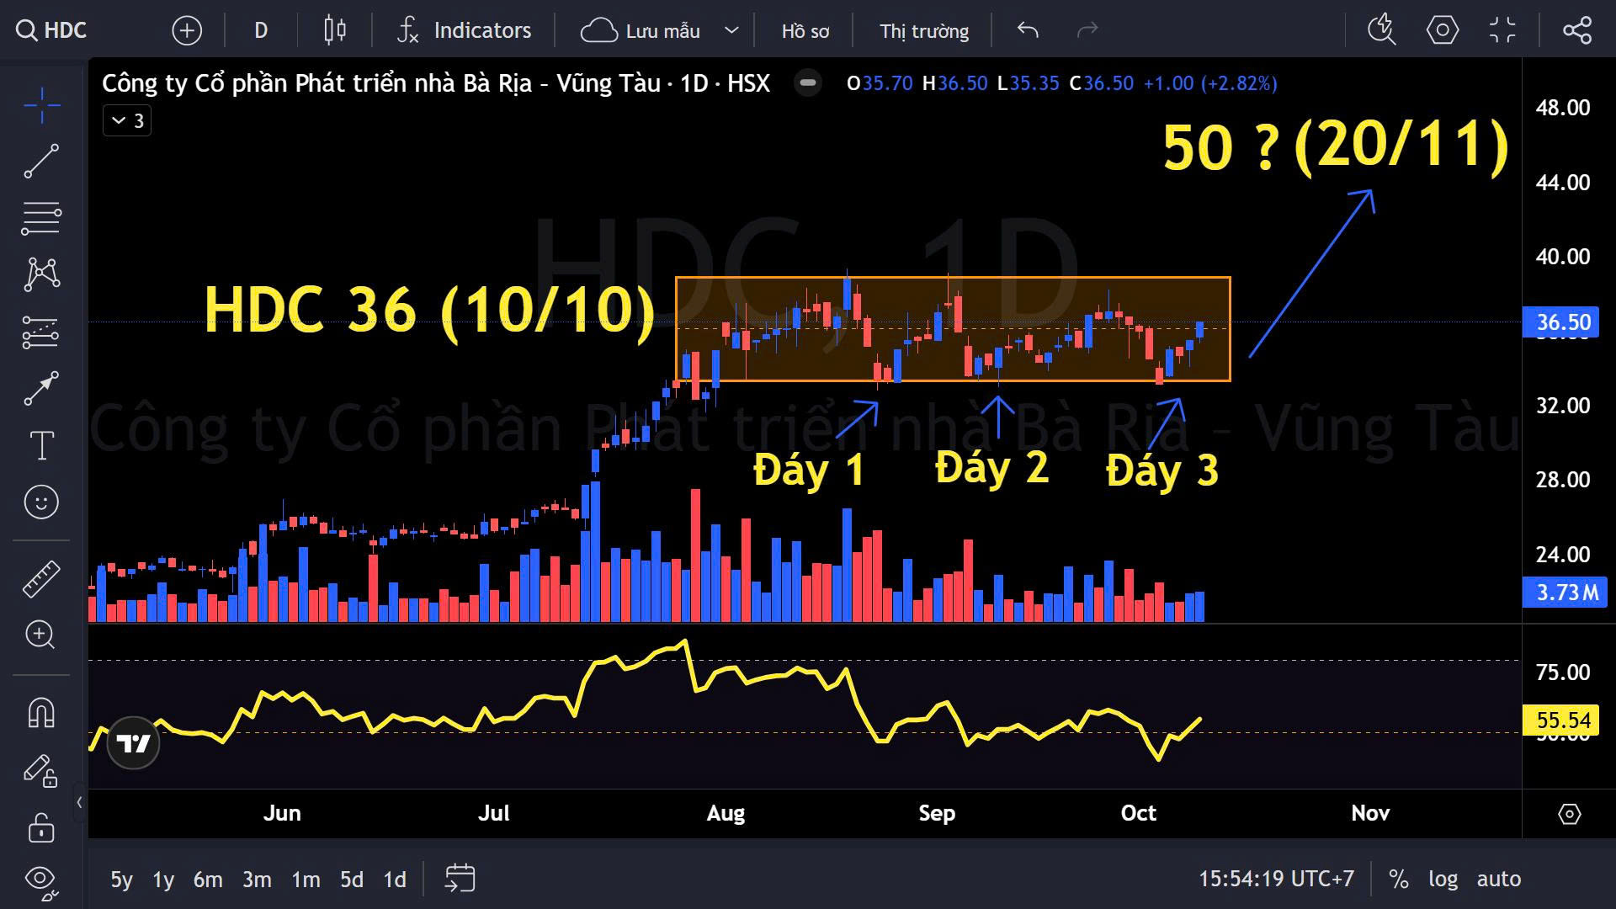Choose the text annotation tool
The height and width of the screenshot is (909, 1616).
41,445
